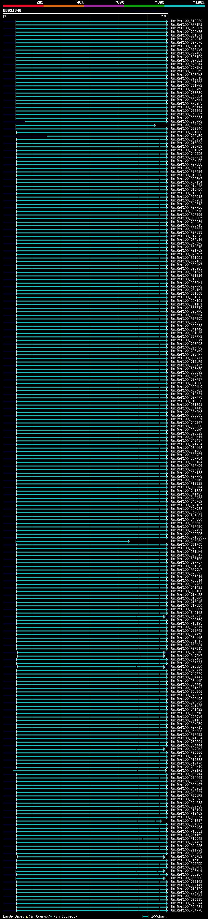Pick the UniRef100_B6SUM9 row label
This screenshot has height=919, width=208.
click(186, 71)
